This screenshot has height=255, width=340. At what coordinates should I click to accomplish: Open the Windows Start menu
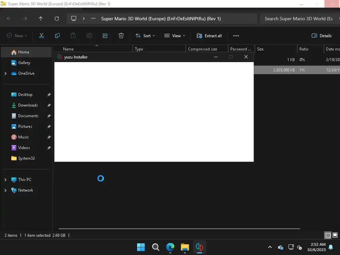(141, 247)
